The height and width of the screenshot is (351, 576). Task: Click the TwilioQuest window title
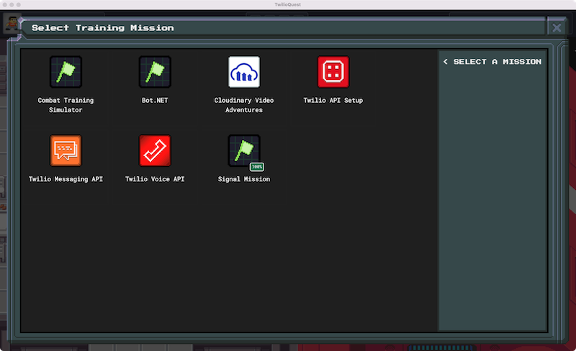287,4
